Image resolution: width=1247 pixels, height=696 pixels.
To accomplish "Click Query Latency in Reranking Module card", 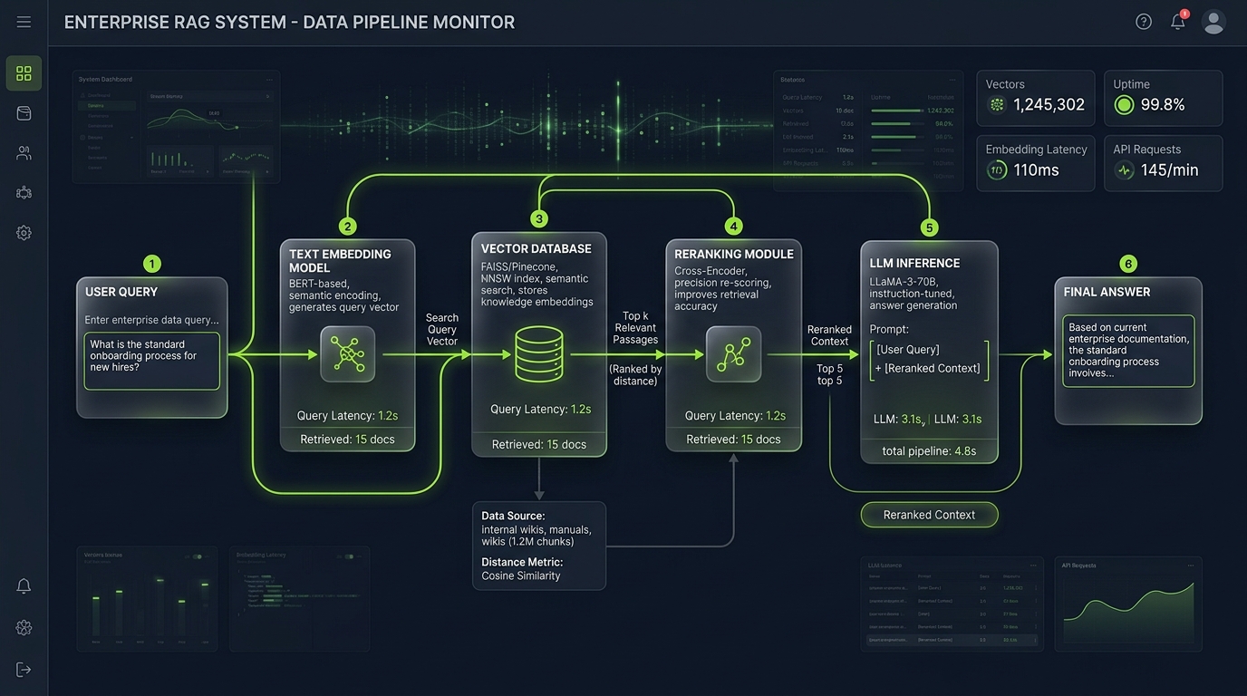I will click(x=735, y=416).
